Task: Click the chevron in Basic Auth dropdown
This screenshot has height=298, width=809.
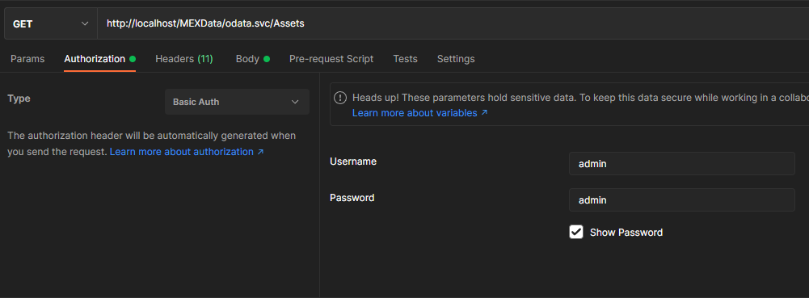Action: [x=295, y=102]
